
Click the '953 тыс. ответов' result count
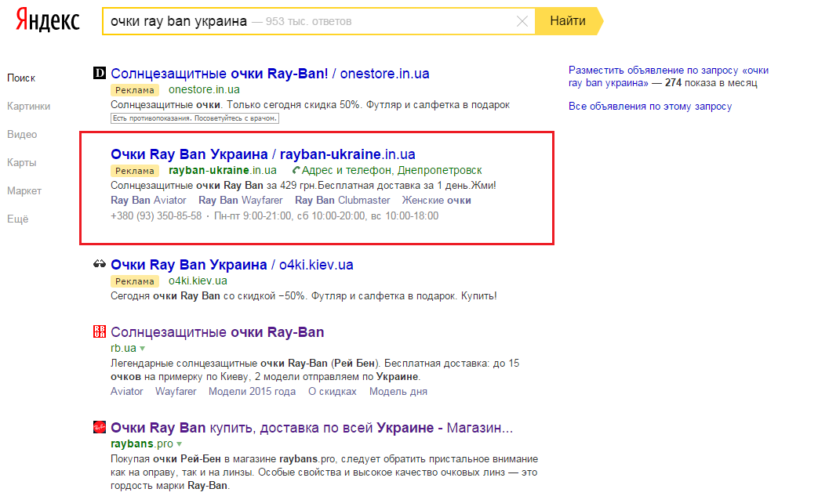point(308,22)
